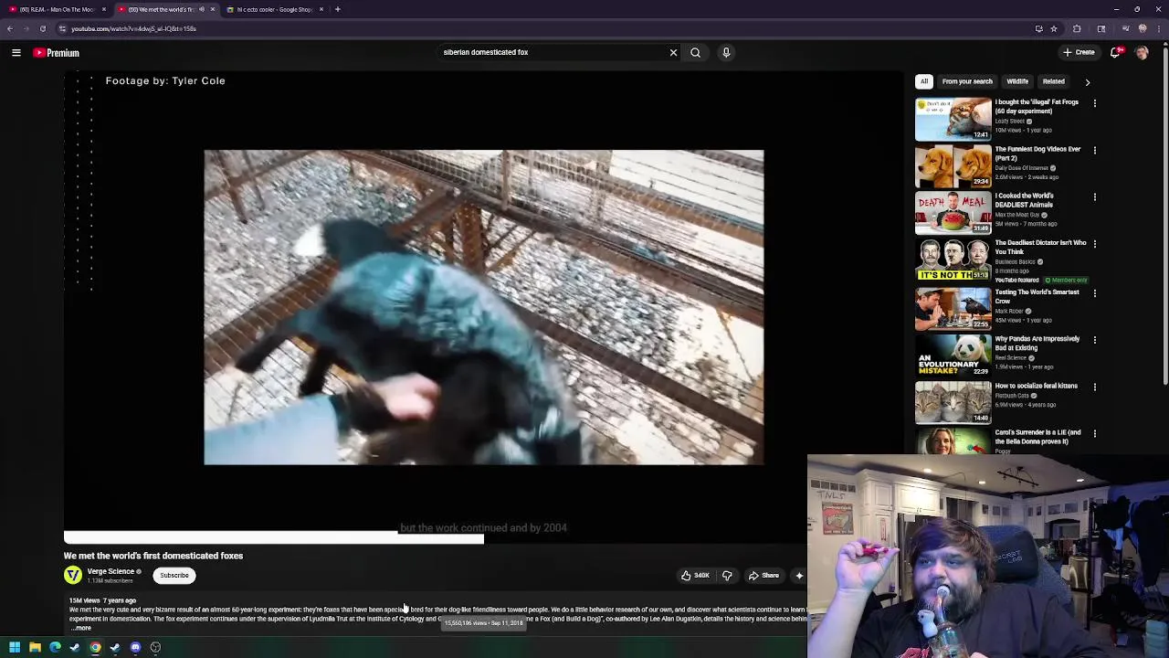Click the fox video player frame

[484, 307]
